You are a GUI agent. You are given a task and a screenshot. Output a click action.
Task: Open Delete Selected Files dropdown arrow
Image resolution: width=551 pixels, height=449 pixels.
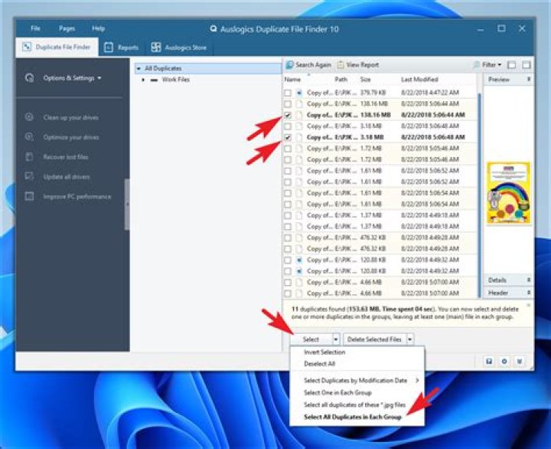pyautogui.click(x=409, y=339)
